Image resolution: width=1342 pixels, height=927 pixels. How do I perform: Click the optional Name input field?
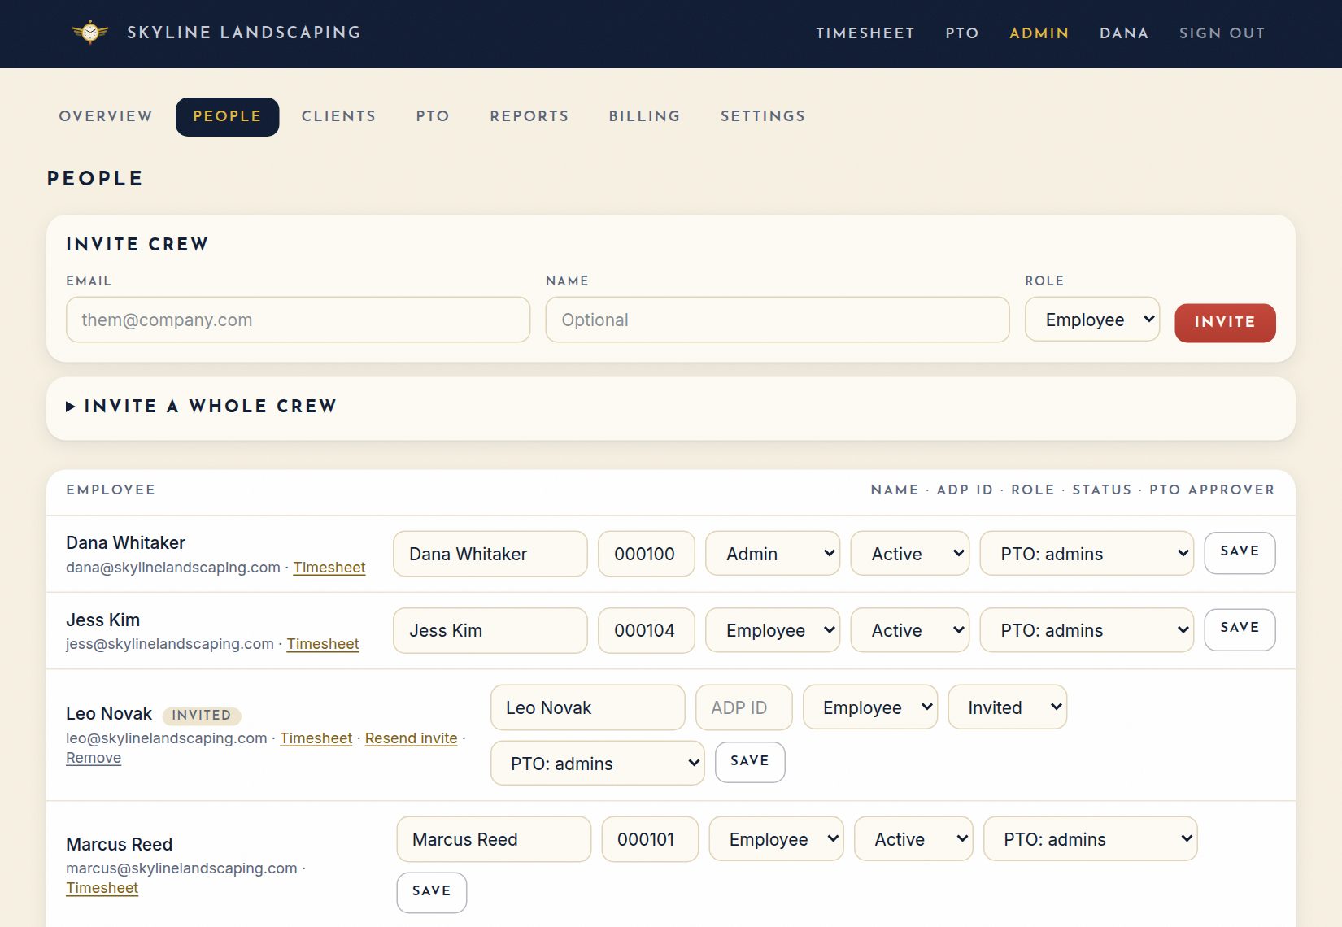[x=778, y=320]
